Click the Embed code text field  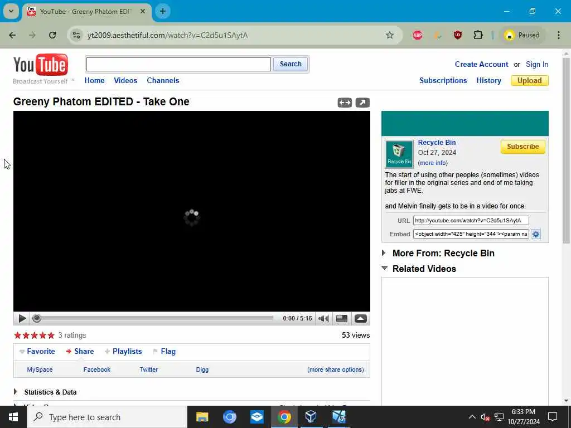tap(471, 234)
